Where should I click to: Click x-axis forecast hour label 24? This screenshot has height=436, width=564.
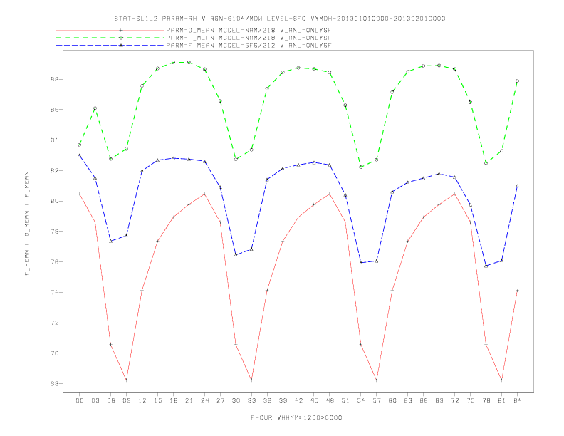click(204, 400)
